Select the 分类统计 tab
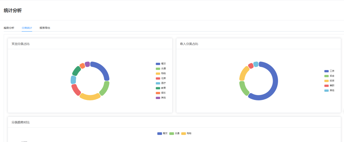This screenshot has width=344, height=142. point(27,28)
